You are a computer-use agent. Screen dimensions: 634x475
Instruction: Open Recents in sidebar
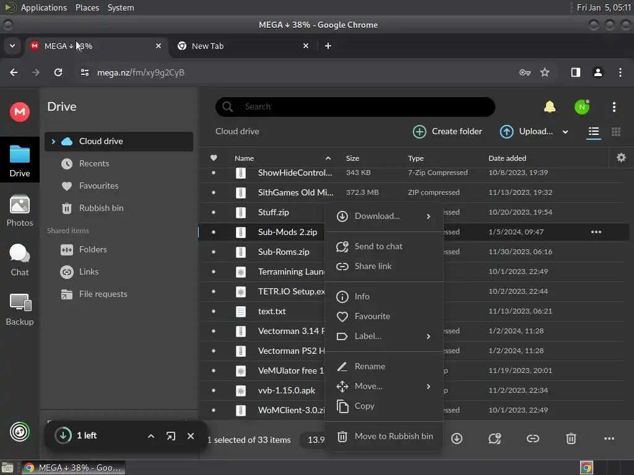coord(119,163)
